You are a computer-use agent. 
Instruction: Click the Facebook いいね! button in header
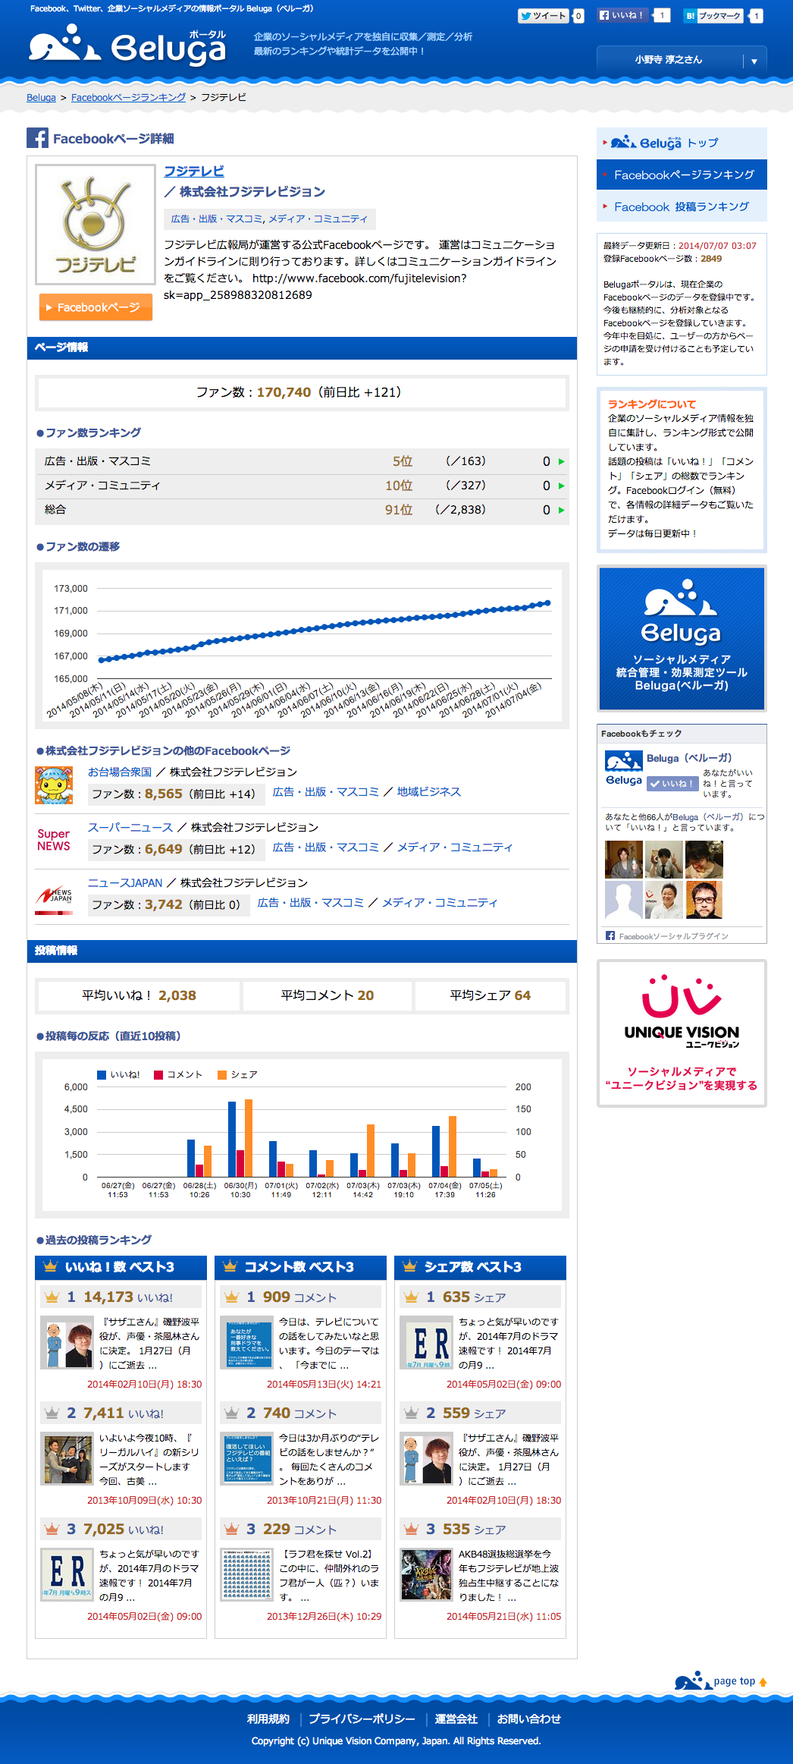tap(623, 15)
